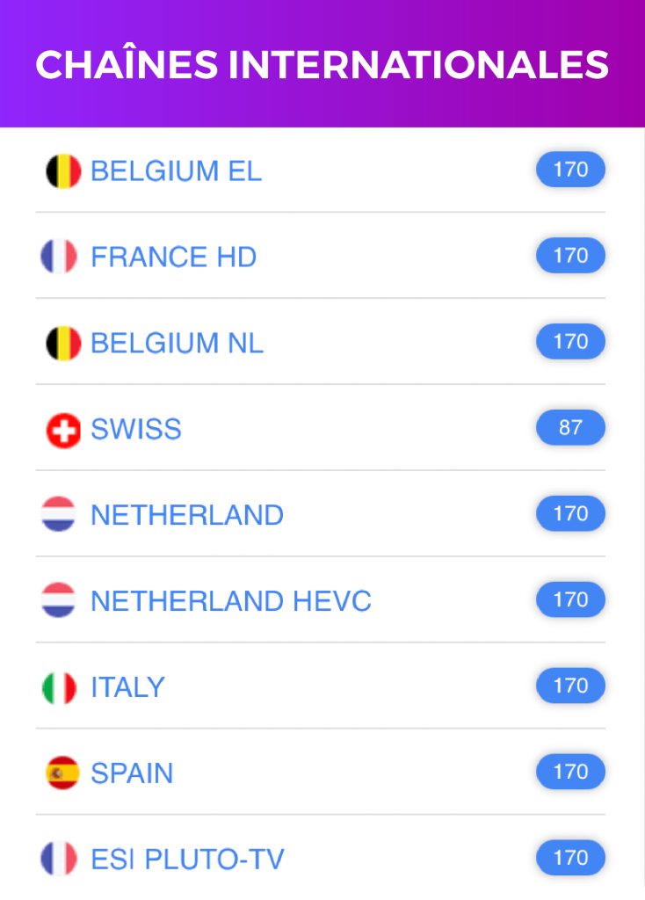Viewport: 645px width, 900px height.
Task: Click the CHAÎNES INTERNATIONALES header
Action: pyautogui.click(x=322, y=64)
